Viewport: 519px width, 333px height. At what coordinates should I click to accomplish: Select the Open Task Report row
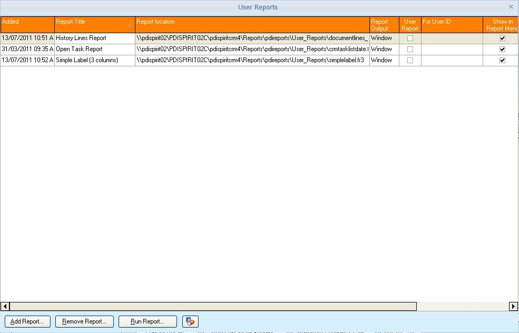[x=94, y=49]
